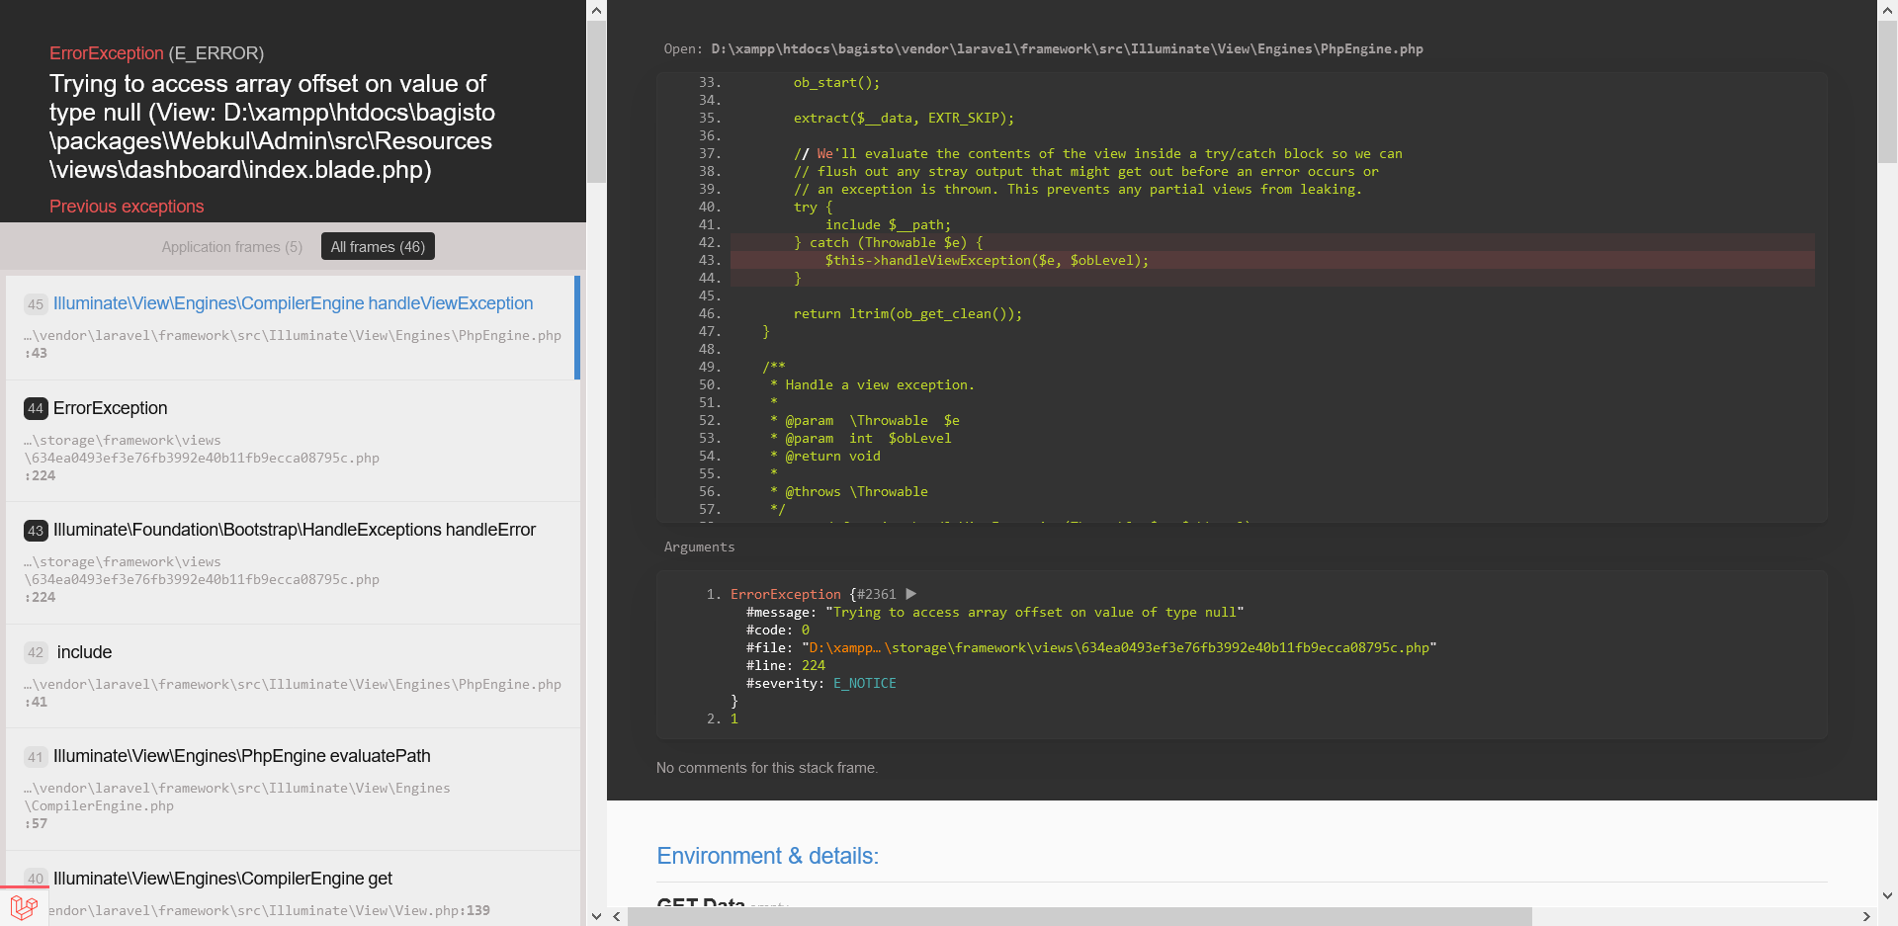This screenshot has width=1898, height=926.
Task: Click the #file path value in arguments
Action: coord(1119,647)
